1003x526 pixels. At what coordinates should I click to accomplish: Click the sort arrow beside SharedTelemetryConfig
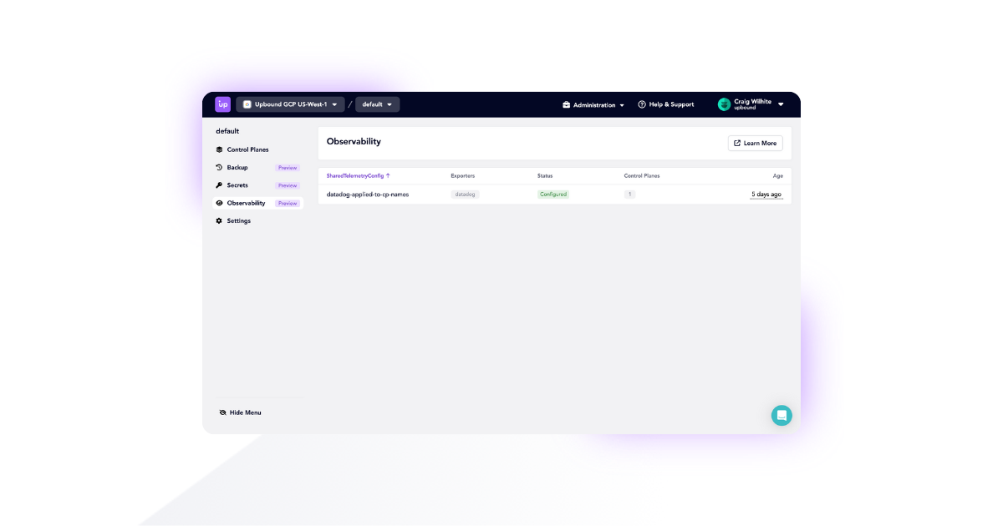(388, 175)
